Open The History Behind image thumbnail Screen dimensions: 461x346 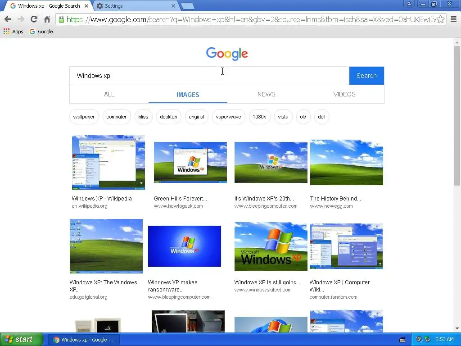pos(347,162)
